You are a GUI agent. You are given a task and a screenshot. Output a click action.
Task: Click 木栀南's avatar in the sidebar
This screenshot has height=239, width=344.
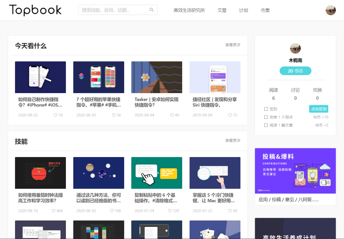[x=295, y=48]
